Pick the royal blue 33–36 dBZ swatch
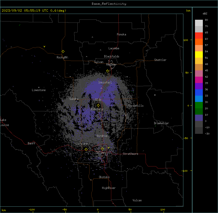The height and width of the screenshot is (213, 218). (x=199, y=93)
